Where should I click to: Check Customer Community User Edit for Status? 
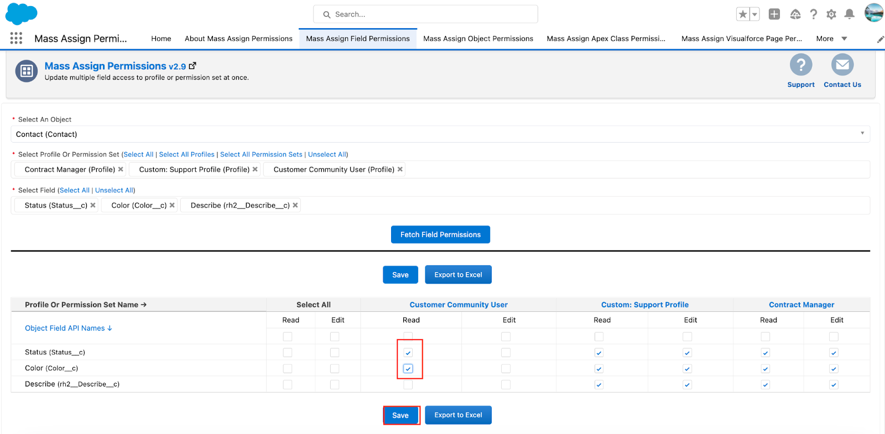(x=506, y=353)
